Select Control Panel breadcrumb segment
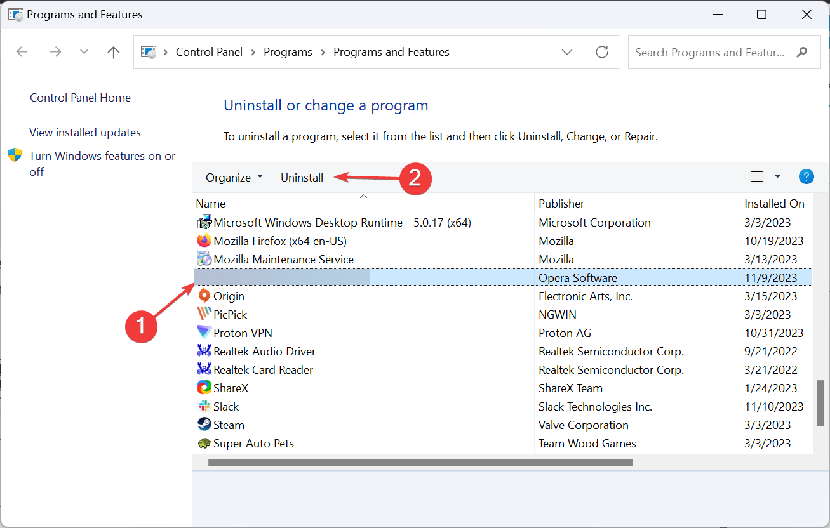Viewport: 830px width, 528px height. [x=209, y=52]
